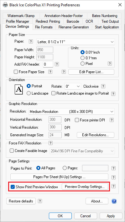Open help icon next to Pixel units
125x222 pixels.
[x=110, y=64]
